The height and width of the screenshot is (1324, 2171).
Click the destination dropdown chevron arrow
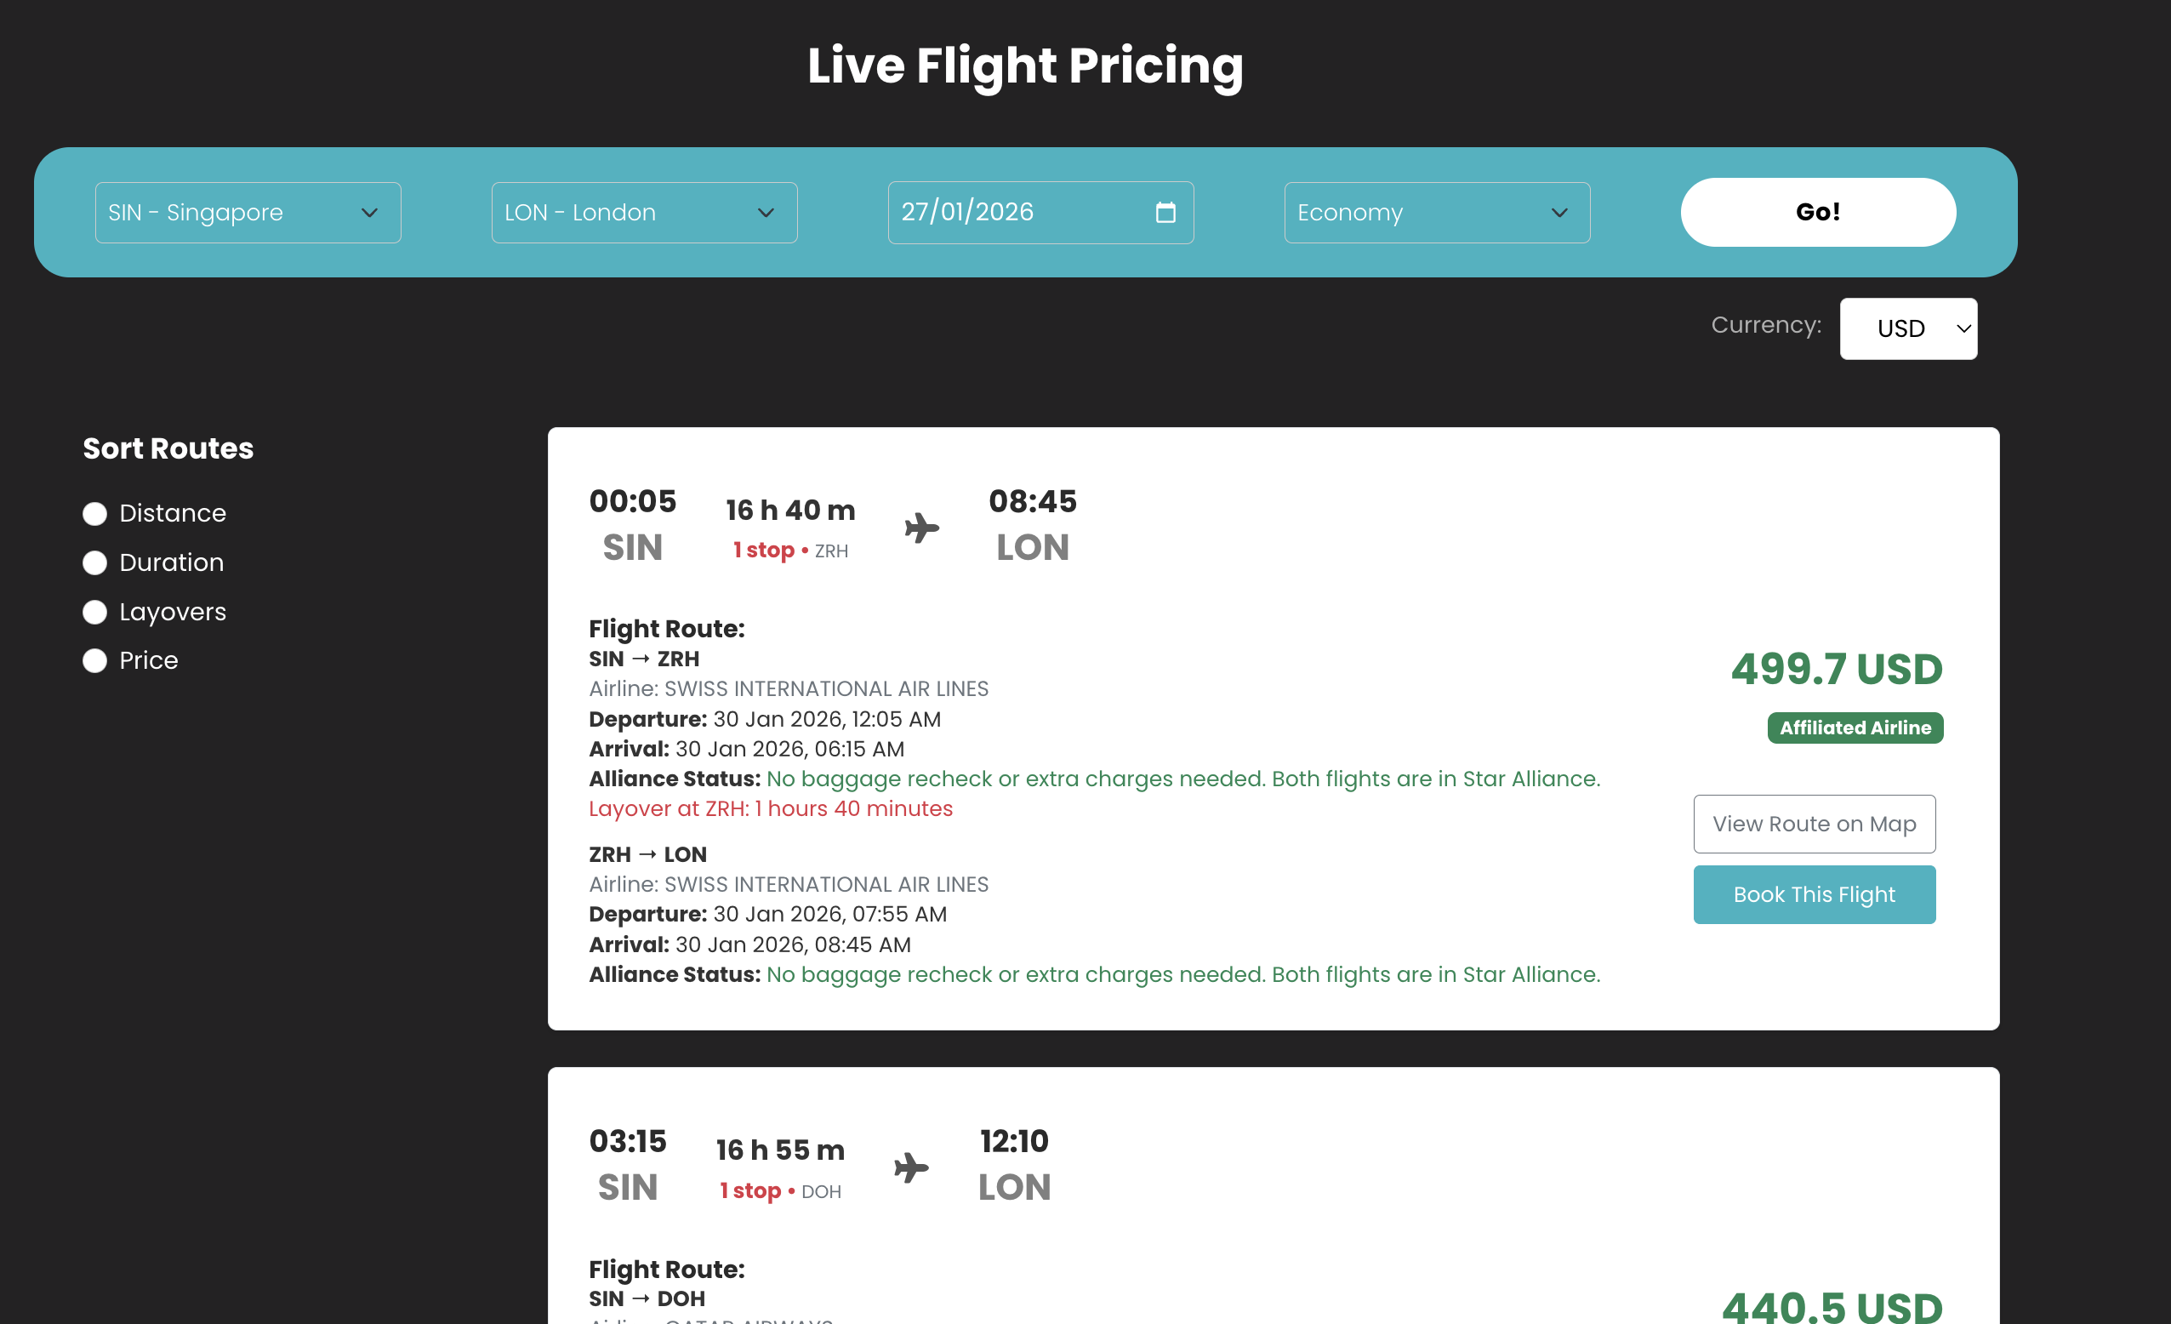766,213
